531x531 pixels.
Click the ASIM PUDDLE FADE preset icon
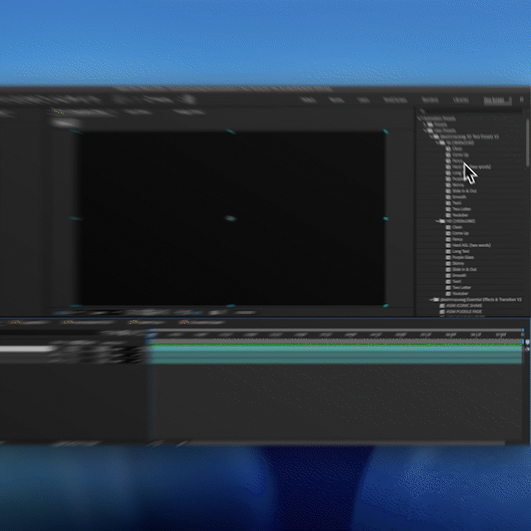(x=443, y=312)
